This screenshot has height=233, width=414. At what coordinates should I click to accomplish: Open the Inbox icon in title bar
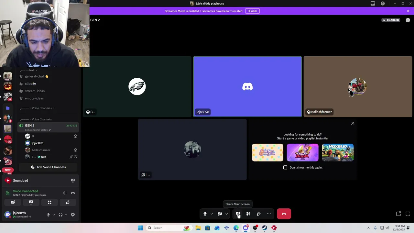tap(373, 4)
